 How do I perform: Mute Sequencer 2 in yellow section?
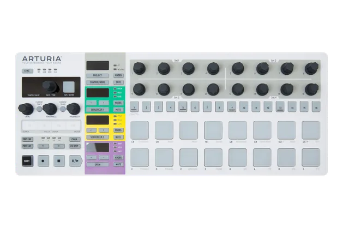[118, 137]
